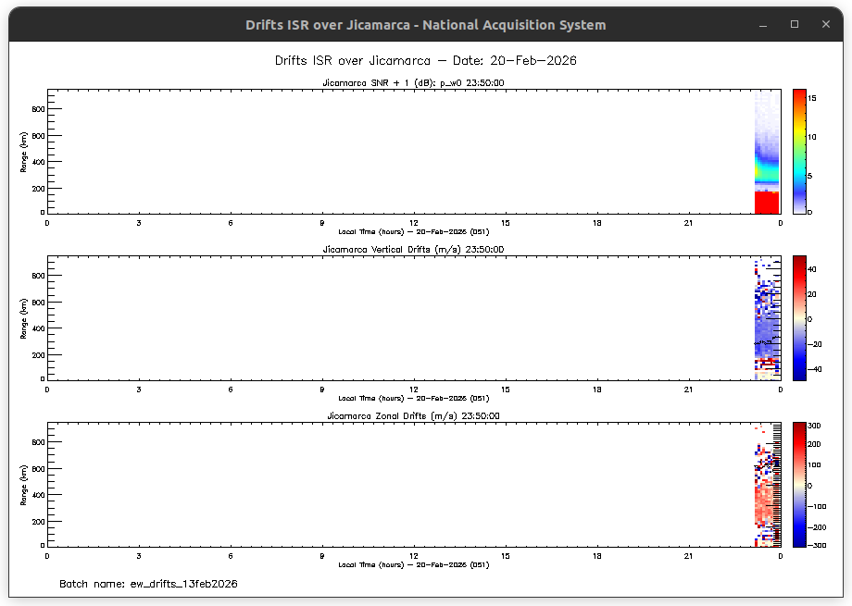Screen dimensions: 852x606
Task: Click the Jicamarca SNR plot title
Action: click(x=412, y=83)
